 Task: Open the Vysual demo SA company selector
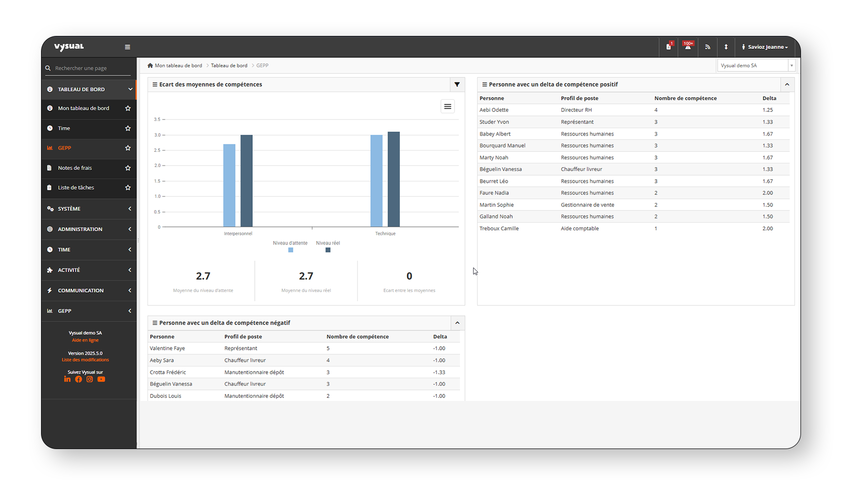pyautogui.click(x=755, y=65)
